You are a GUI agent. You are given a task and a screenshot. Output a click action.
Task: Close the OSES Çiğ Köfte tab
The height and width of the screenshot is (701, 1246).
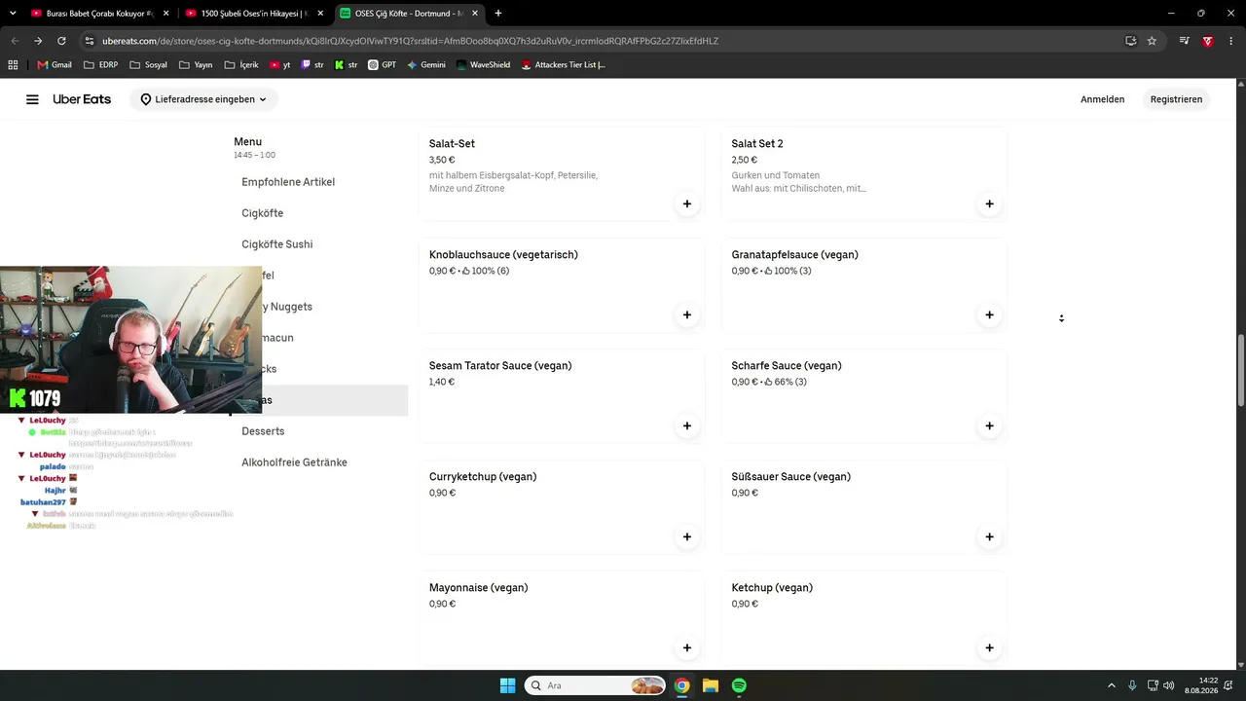coord(474,14)
